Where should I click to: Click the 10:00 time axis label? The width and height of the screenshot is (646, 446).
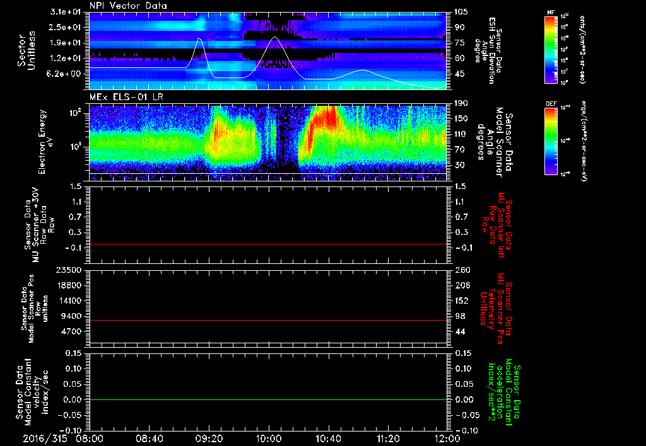click(x=269, y=438)
